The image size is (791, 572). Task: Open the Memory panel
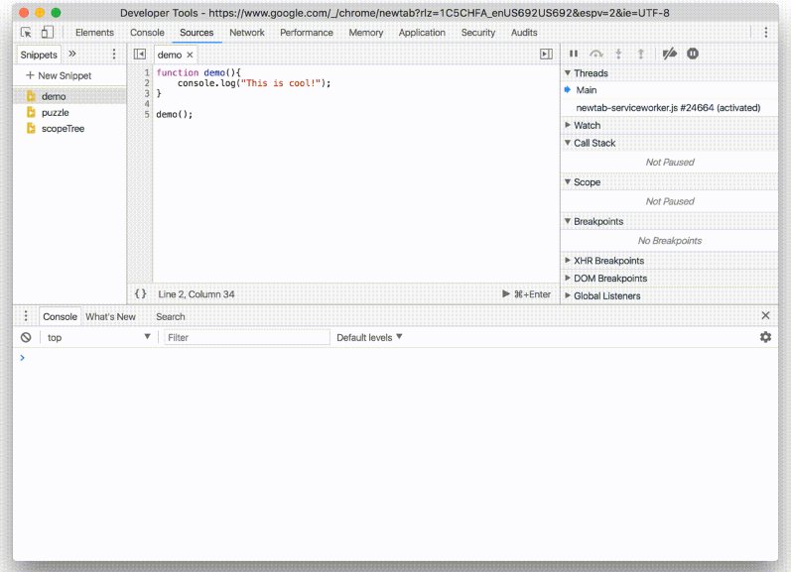[366, 33]
